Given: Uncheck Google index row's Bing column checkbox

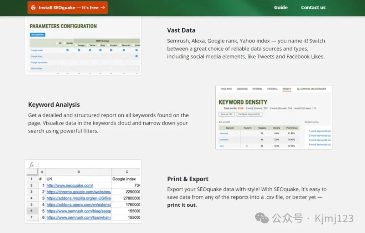Looking at the screenshot, I should (100, 50).
